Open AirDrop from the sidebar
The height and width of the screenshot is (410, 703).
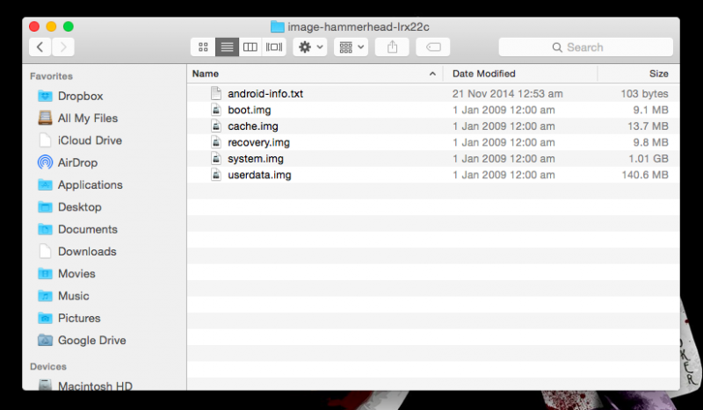coord(77,162)
